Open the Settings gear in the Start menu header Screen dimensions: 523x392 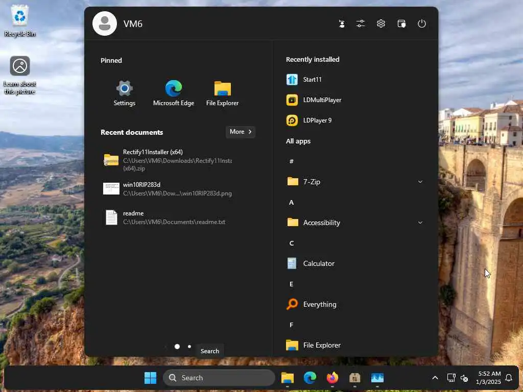coord(381,23)
